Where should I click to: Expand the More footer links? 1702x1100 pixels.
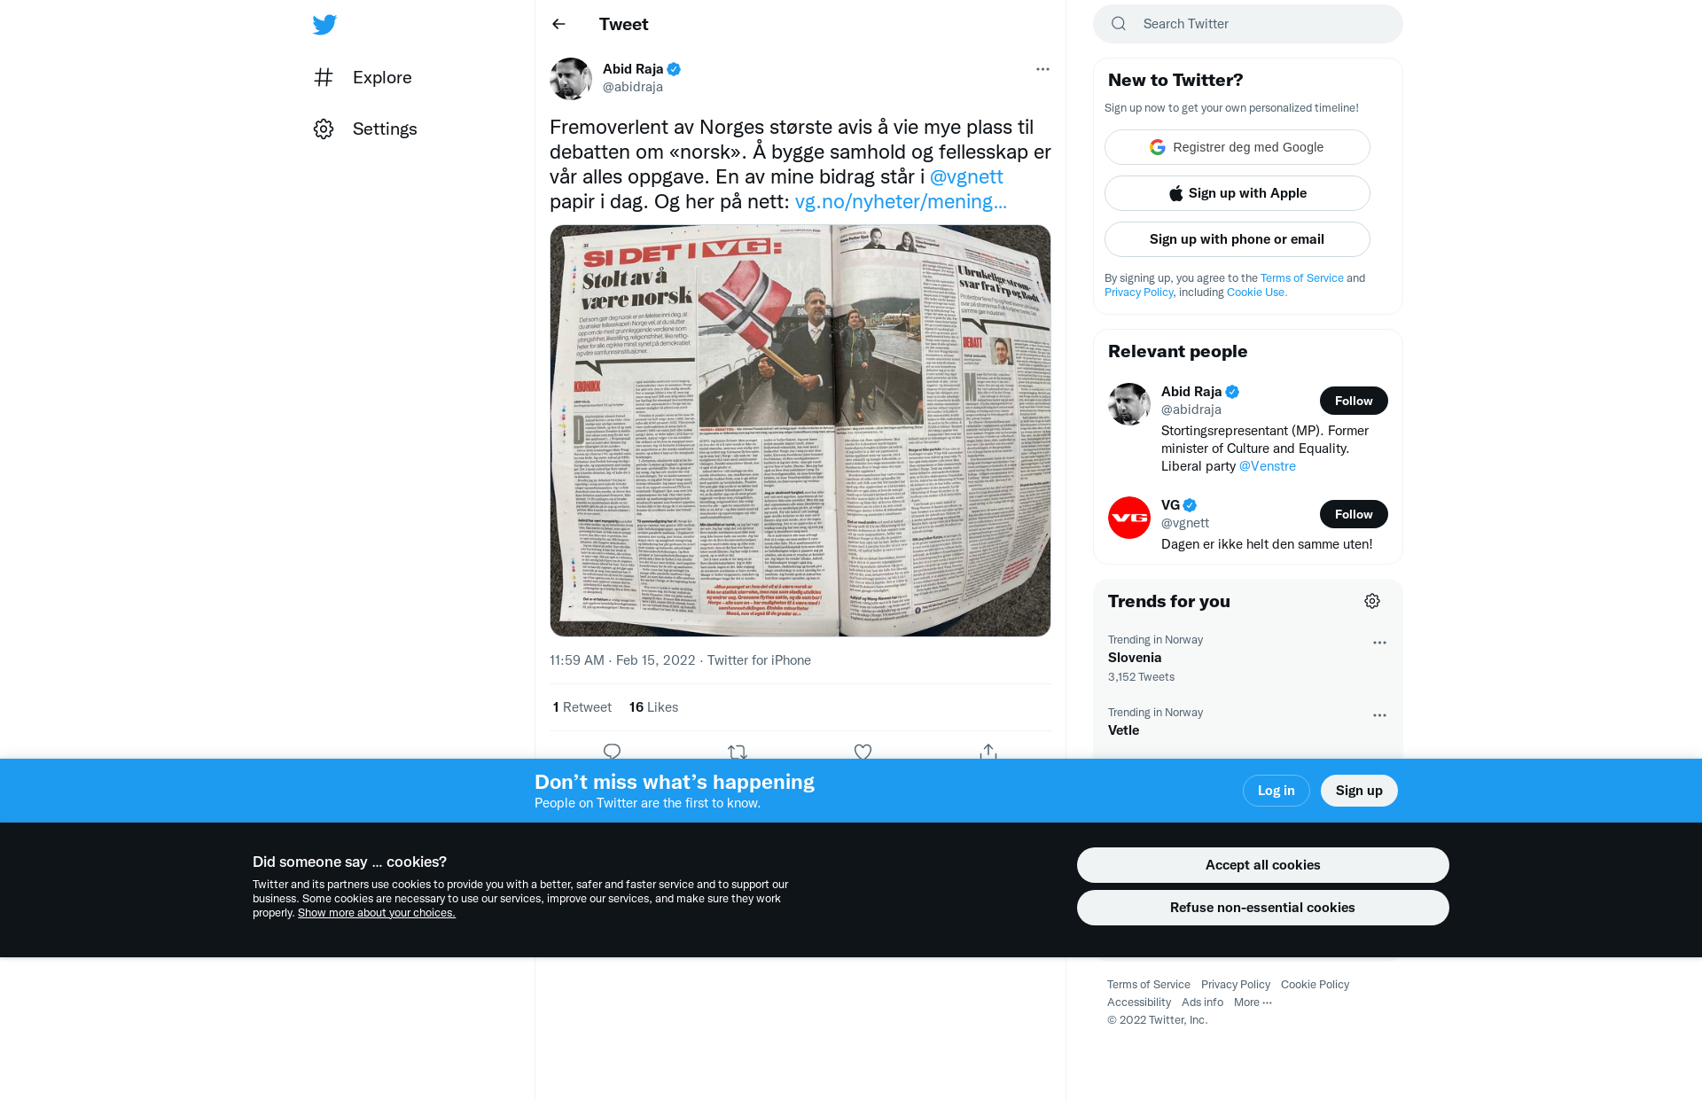1253,1002
